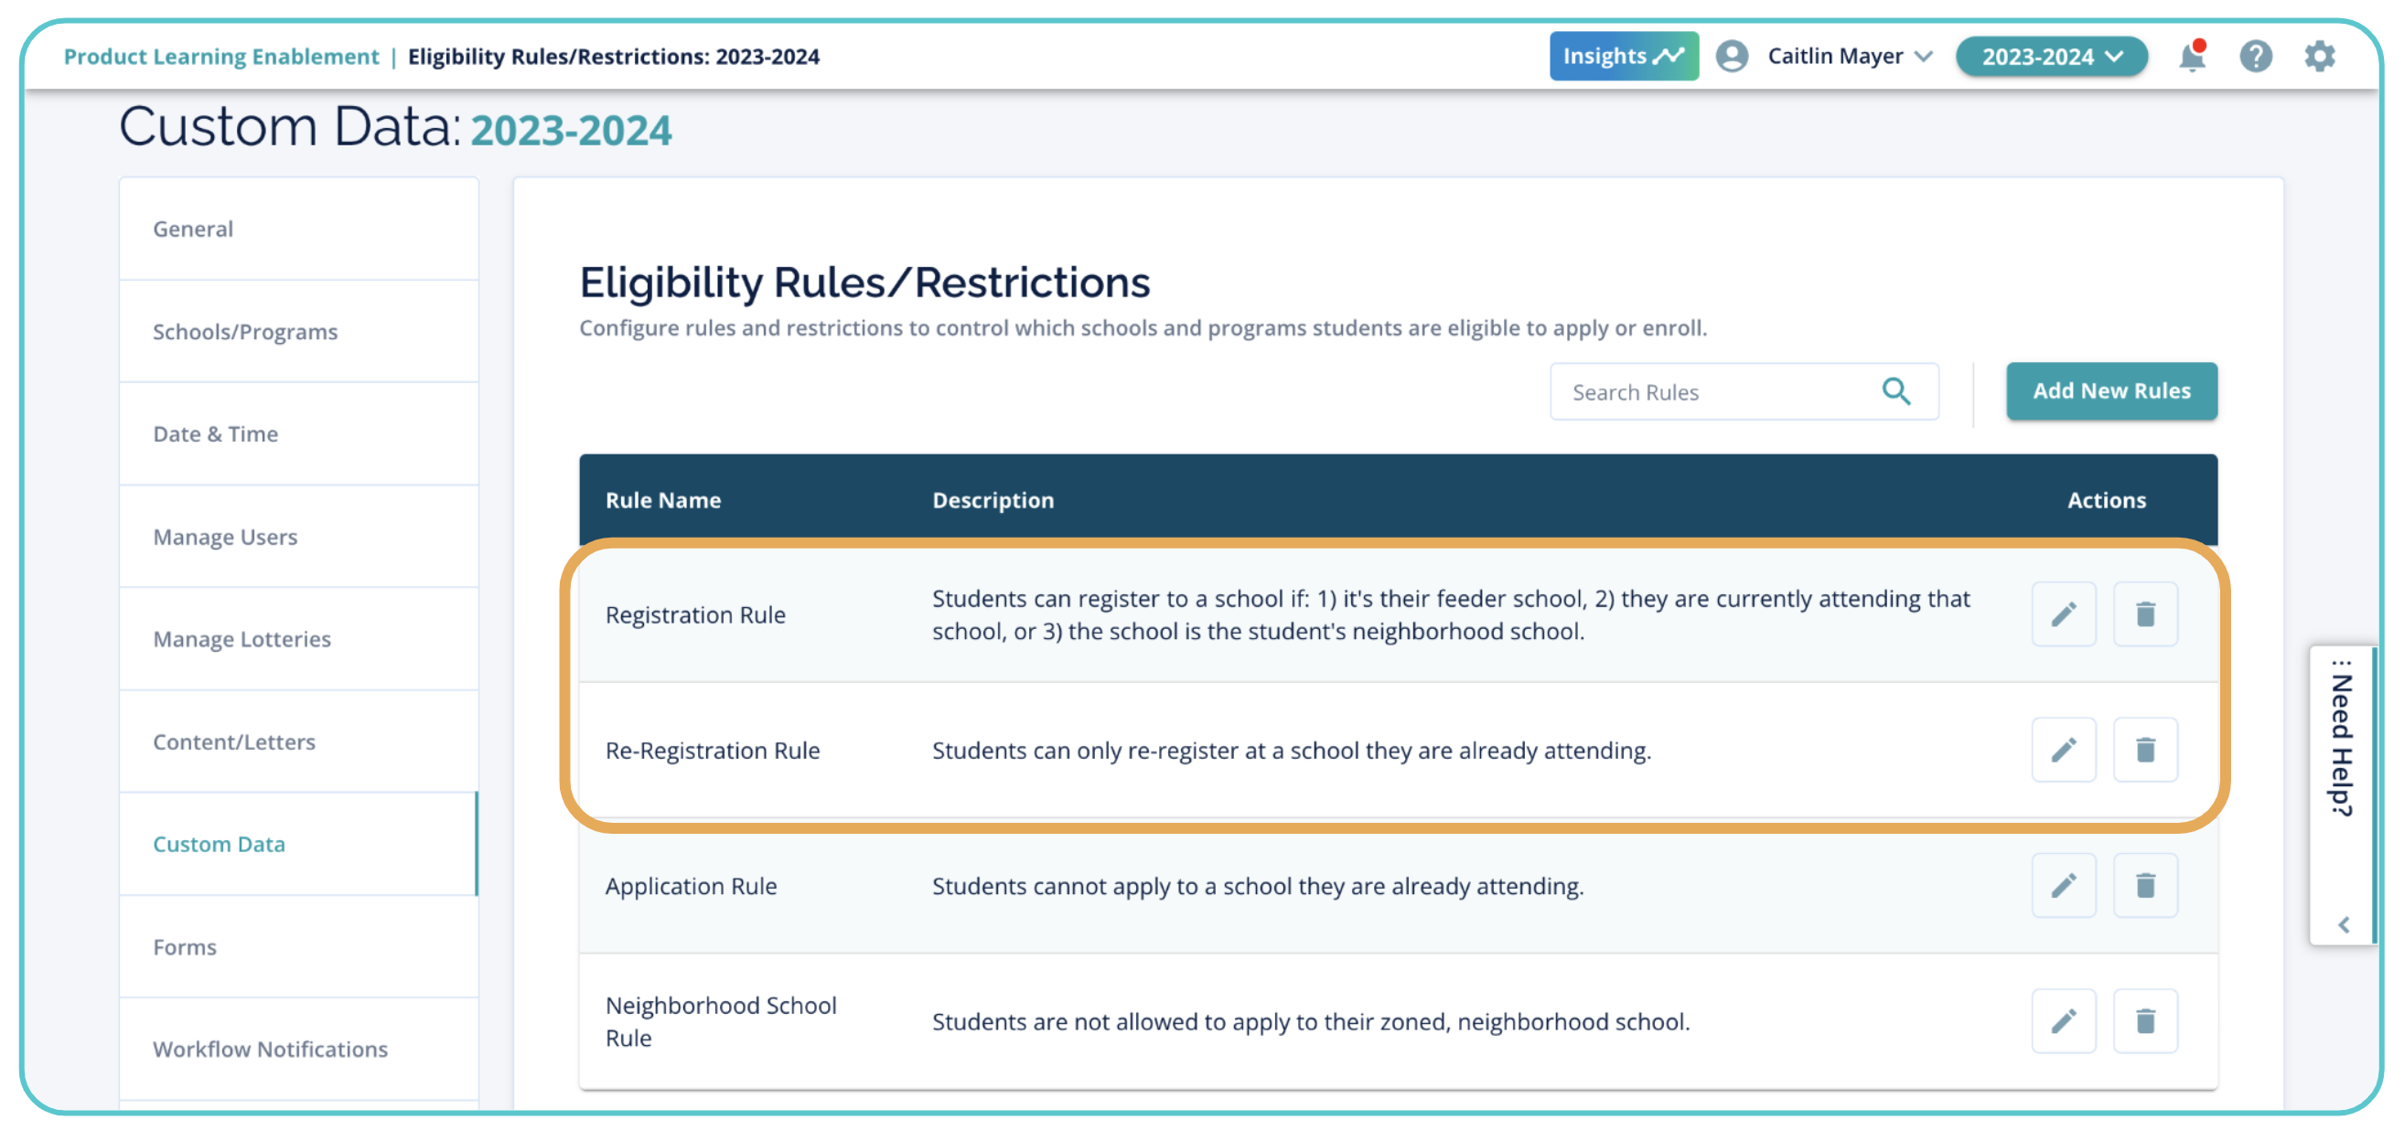Select Manage Lotteries in sidebar
Viewport: 2404px width, 1141px height.
tap(241, 639)
